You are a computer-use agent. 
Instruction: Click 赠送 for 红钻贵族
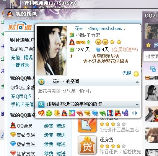[x=61, y=153]
